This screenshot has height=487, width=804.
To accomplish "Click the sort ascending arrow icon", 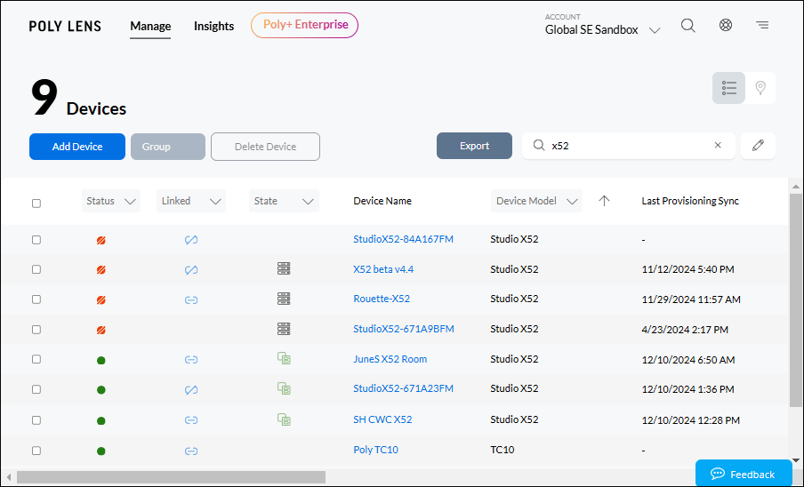I will (x=604, y=201).
